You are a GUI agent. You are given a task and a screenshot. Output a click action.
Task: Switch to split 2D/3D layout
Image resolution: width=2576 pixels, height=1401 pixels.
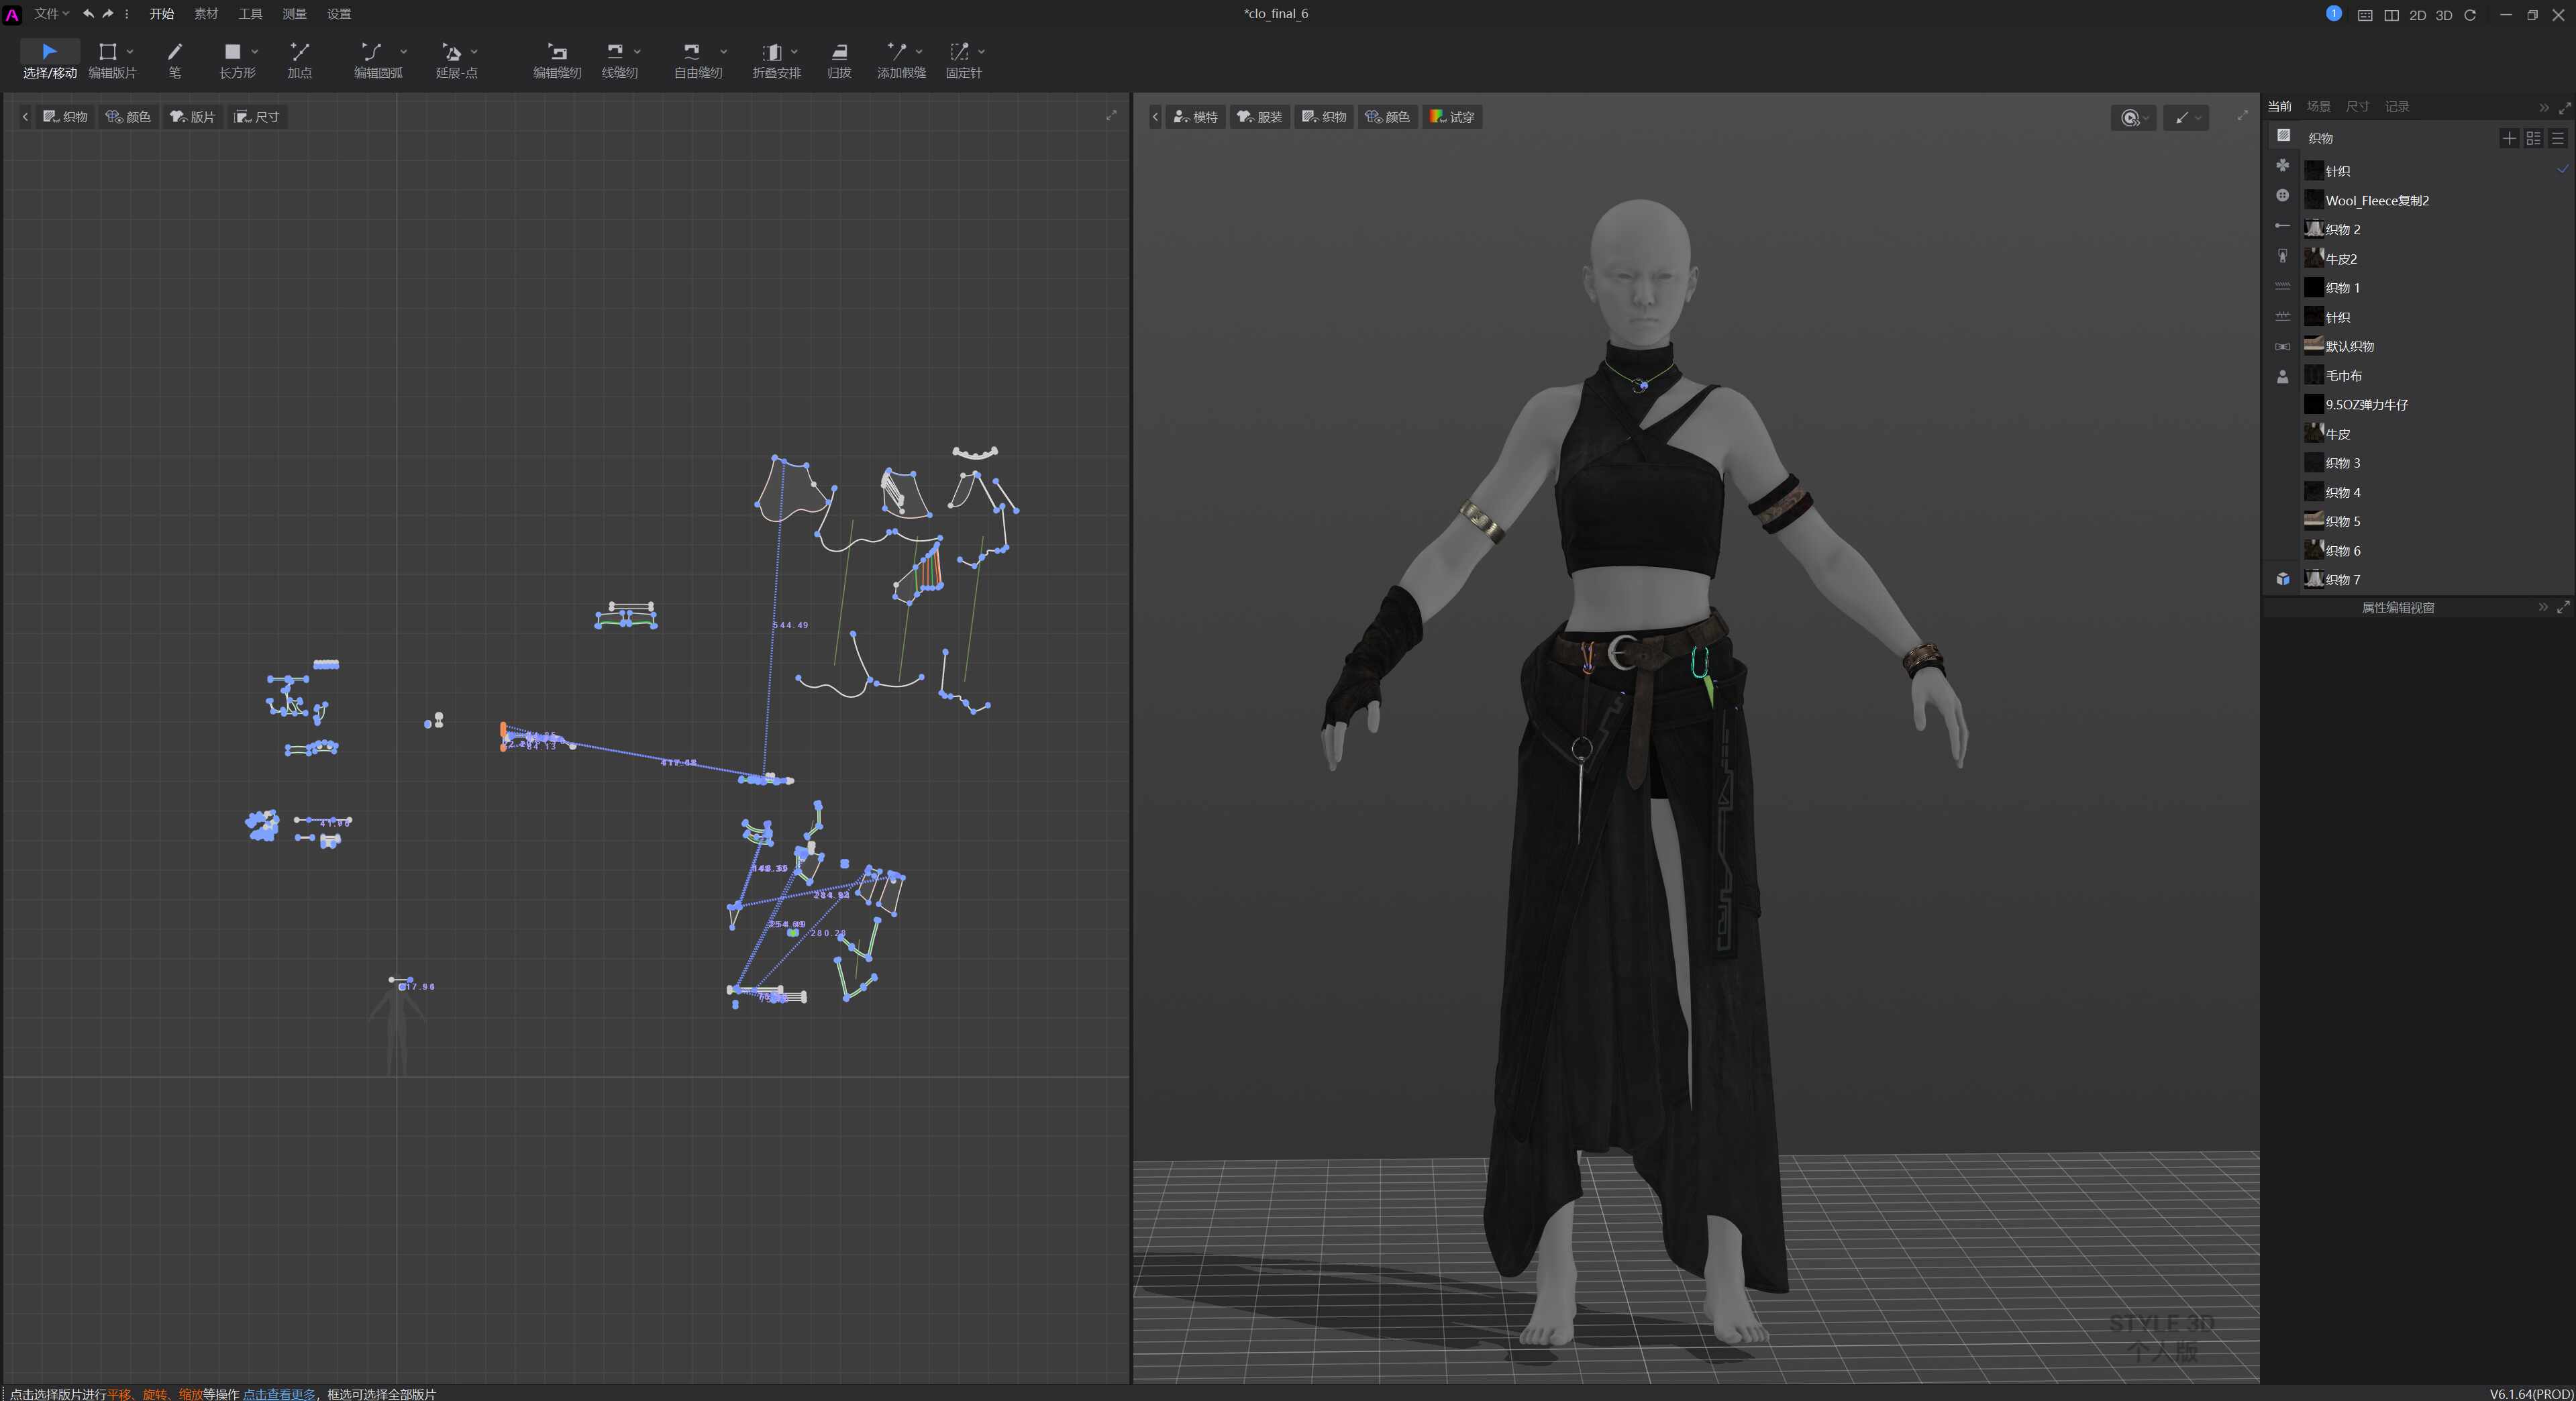tap(2391, 15)
